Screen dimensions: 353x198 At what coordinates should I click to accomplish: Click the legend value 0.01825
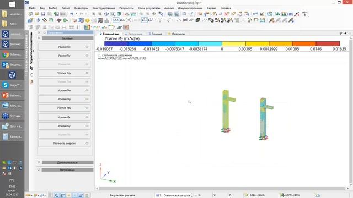click(339, 49)
